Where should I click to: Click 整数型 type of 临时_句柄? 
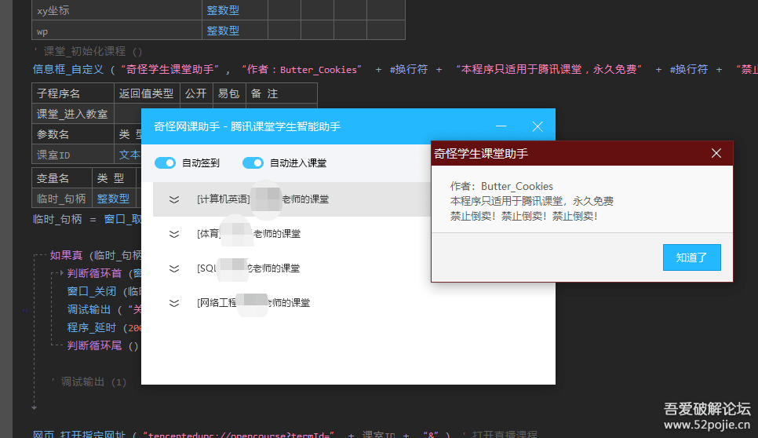tap(113, 199)
